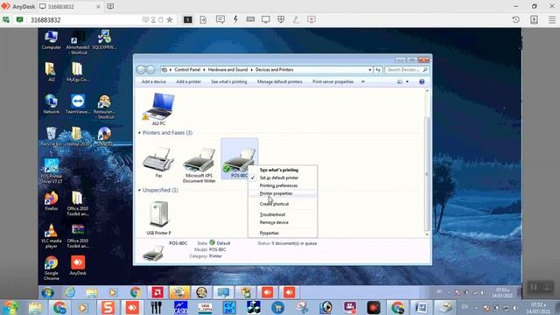Image resolution: width=560 pixels, height=315 pixels.
Task: Click the explorer Back navigation button
Action: pyautogui.click(x=140, y=70)
